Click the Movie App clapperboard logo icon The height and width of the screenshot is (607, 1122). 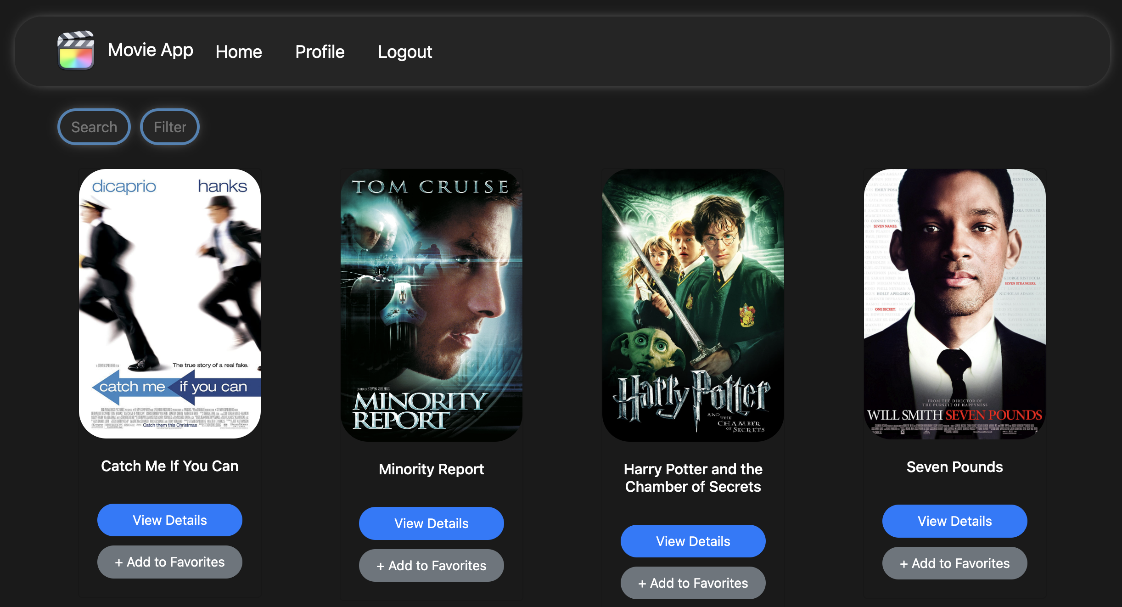(75, 51)
